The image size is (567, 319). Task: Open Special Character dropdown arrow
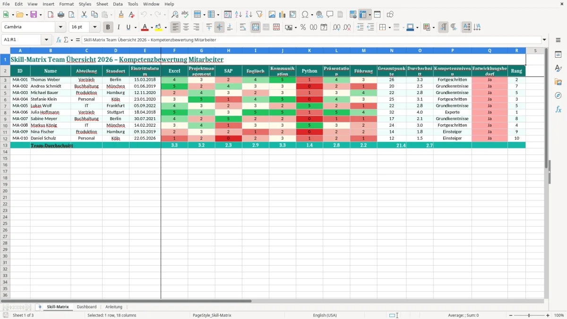pyautogui.click(x=312, y=15)
